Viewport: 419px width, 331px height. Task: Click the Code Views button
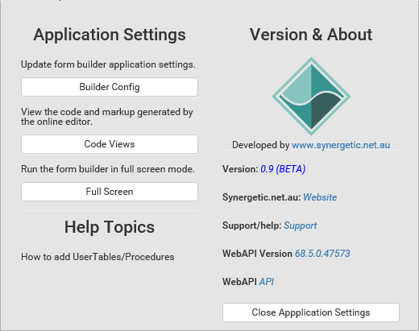coord(110,144)
